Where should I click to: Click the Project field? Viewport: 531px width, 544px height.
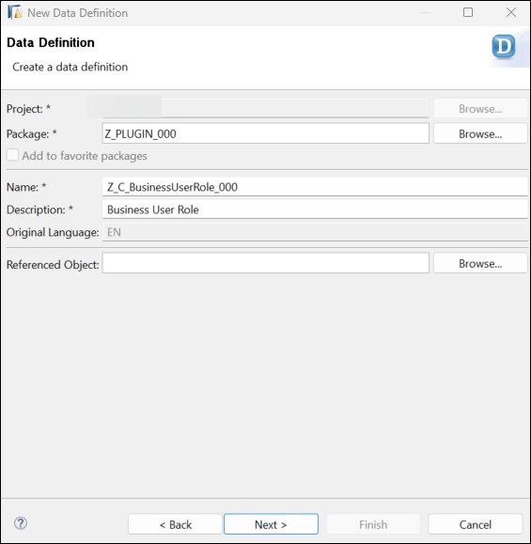(265, 109)
